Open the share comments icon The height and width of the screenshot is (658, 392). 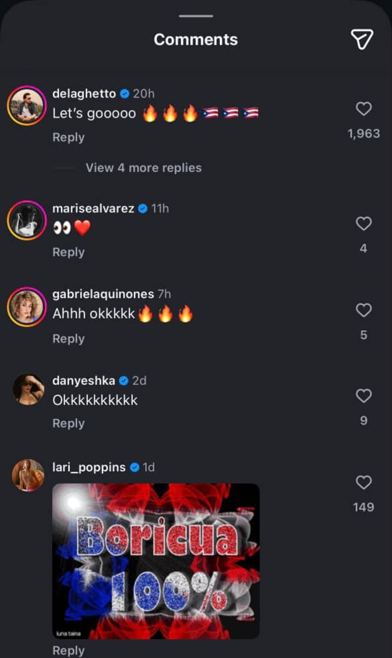coord(362,40)
